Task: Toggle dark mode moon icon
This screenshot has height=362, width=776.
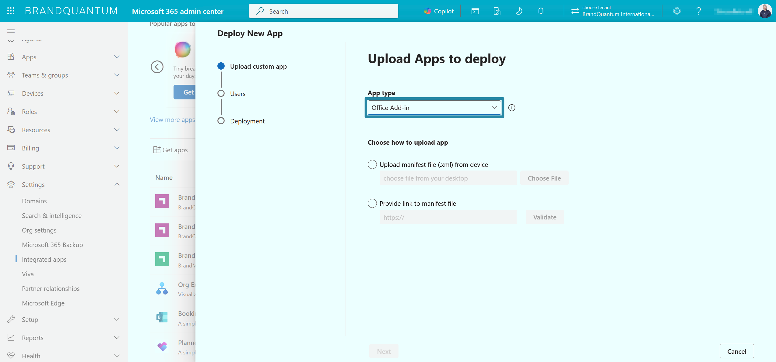Action: [519, 11]
